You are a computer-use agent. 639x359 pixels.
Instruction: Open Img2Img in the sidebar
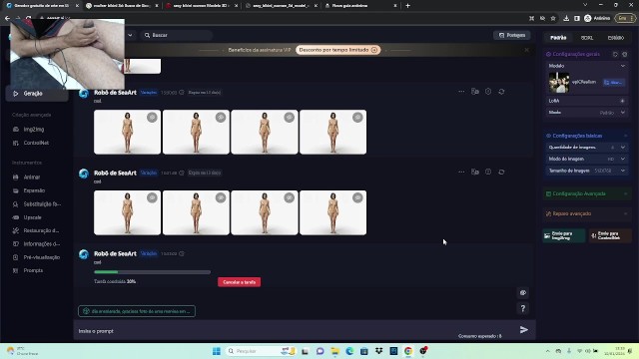(33, 129)
